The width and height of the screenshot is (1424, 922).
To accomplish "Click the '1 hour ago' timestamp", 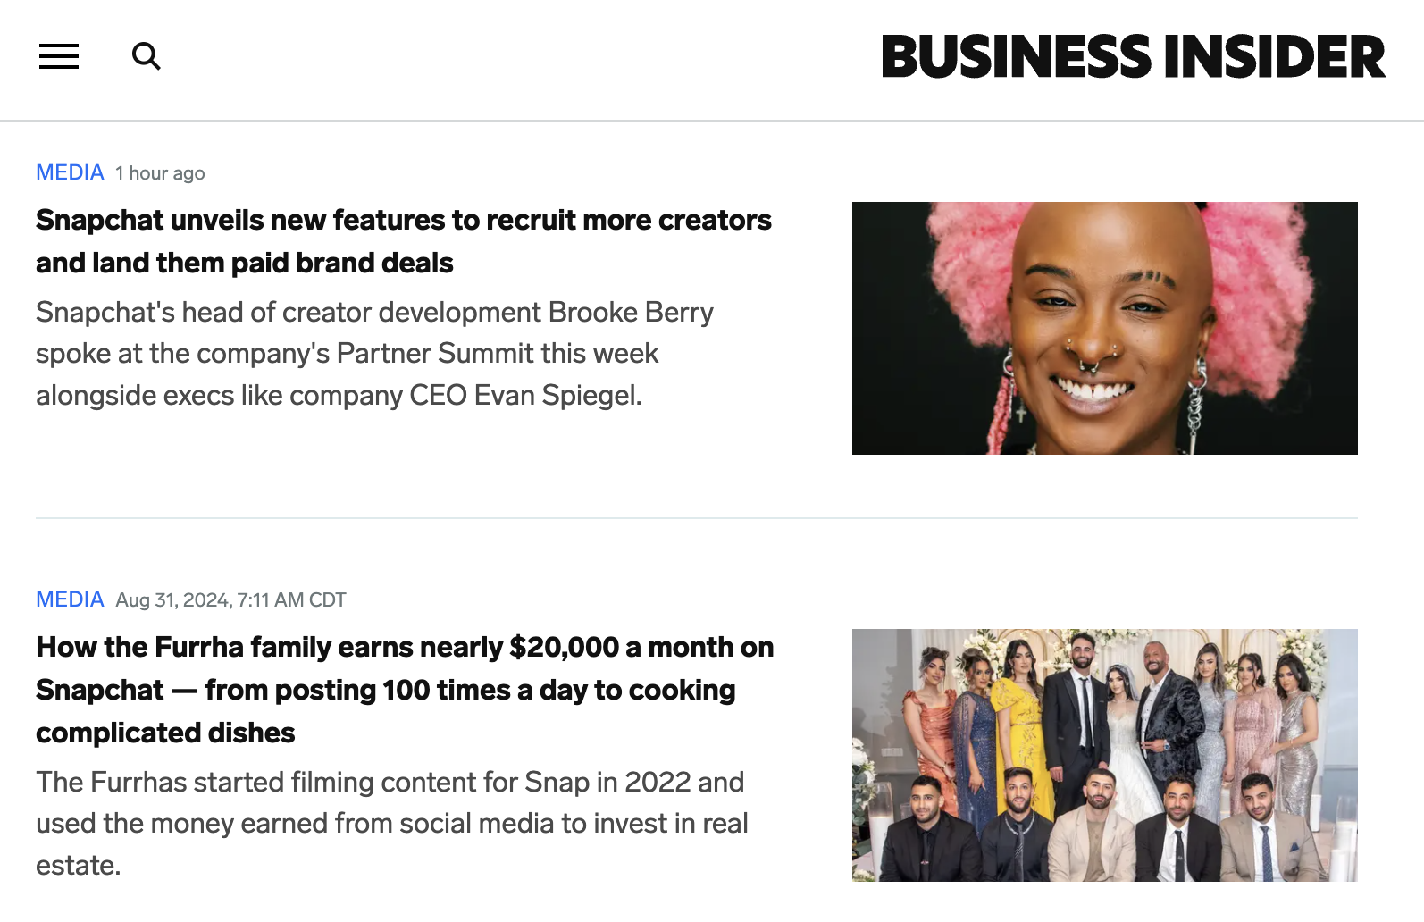I will [160, 172].
